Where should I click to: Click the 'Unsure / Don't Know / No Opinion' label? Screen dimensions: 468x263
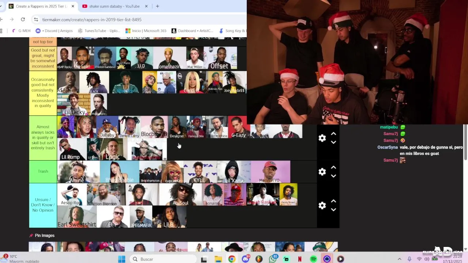point(43,205)
